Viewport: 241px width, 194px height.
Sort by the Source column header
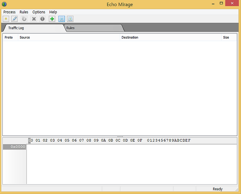69,38
